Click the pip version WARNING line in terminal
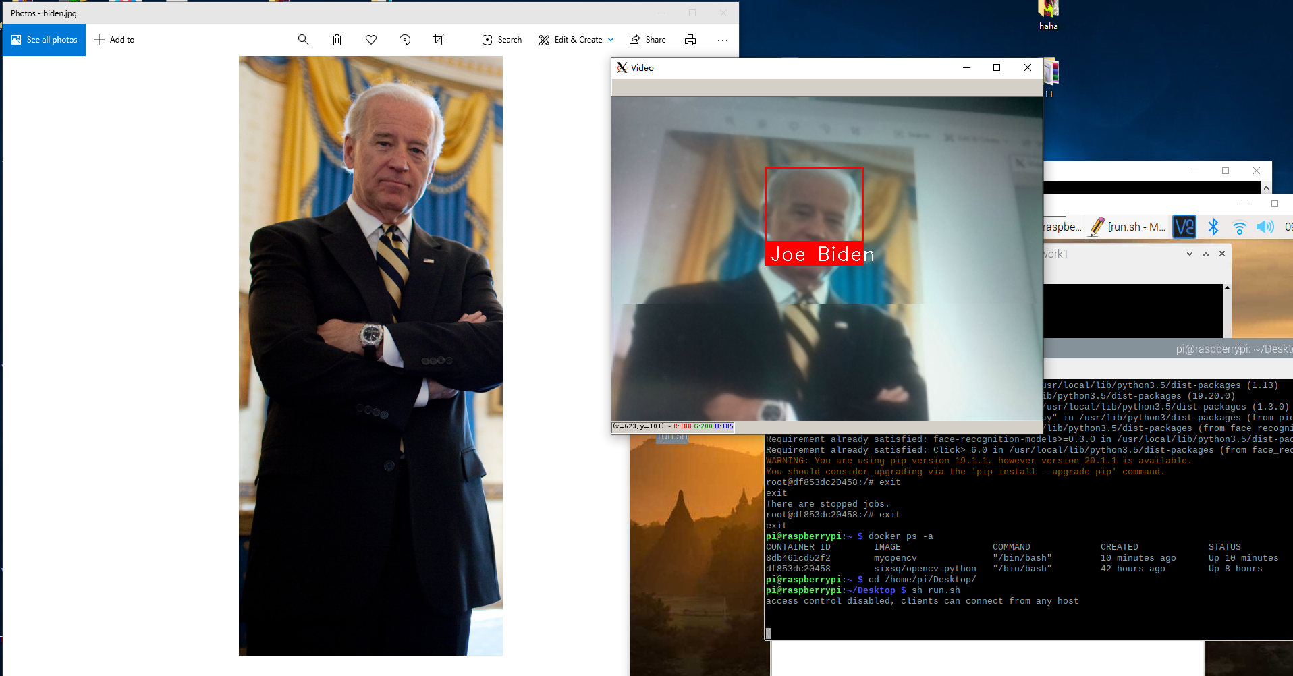The height and width of the screenshot is (676, 1293). (x=979, y=461)
